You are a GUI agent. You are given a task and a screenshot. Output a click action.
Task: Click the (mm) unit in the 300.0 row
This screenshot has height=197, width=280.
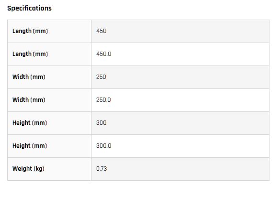(x=40, y=146)
